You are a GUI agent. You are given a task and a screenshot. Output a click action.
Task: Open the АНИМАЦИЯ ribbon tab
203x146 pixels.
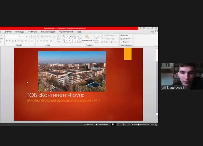32,32
